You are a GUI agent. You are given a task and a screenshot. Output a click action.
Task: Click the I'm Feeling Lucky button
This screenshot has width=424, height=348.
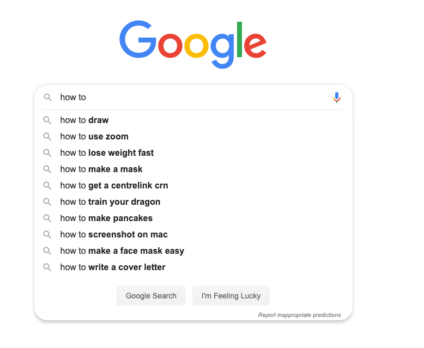[231, 296]
